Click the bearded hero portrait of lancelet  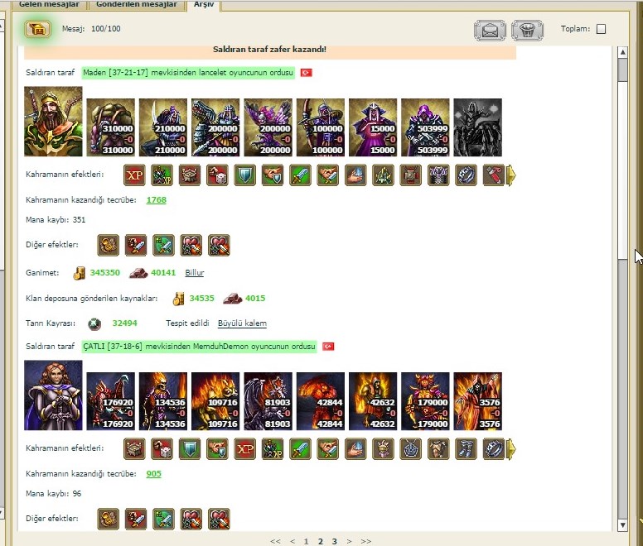53,122
